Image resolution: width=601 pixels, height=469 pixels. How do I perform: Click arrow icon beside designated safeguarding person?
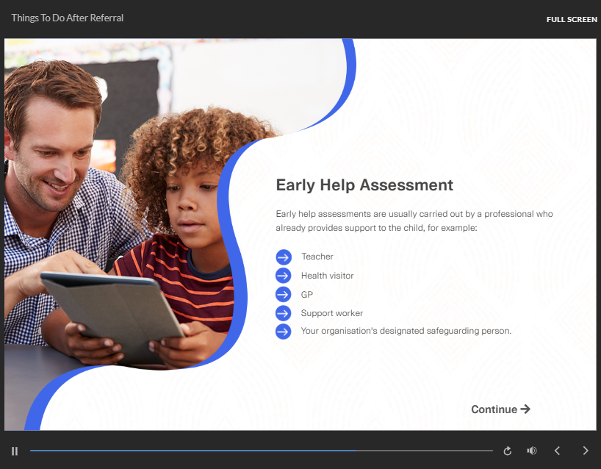pos(284,332)
